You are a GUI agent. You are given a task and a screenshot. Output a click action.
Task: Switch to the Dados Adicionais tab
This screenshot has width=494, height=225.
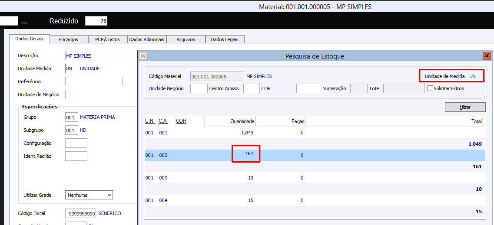click(x=146, y=39)
